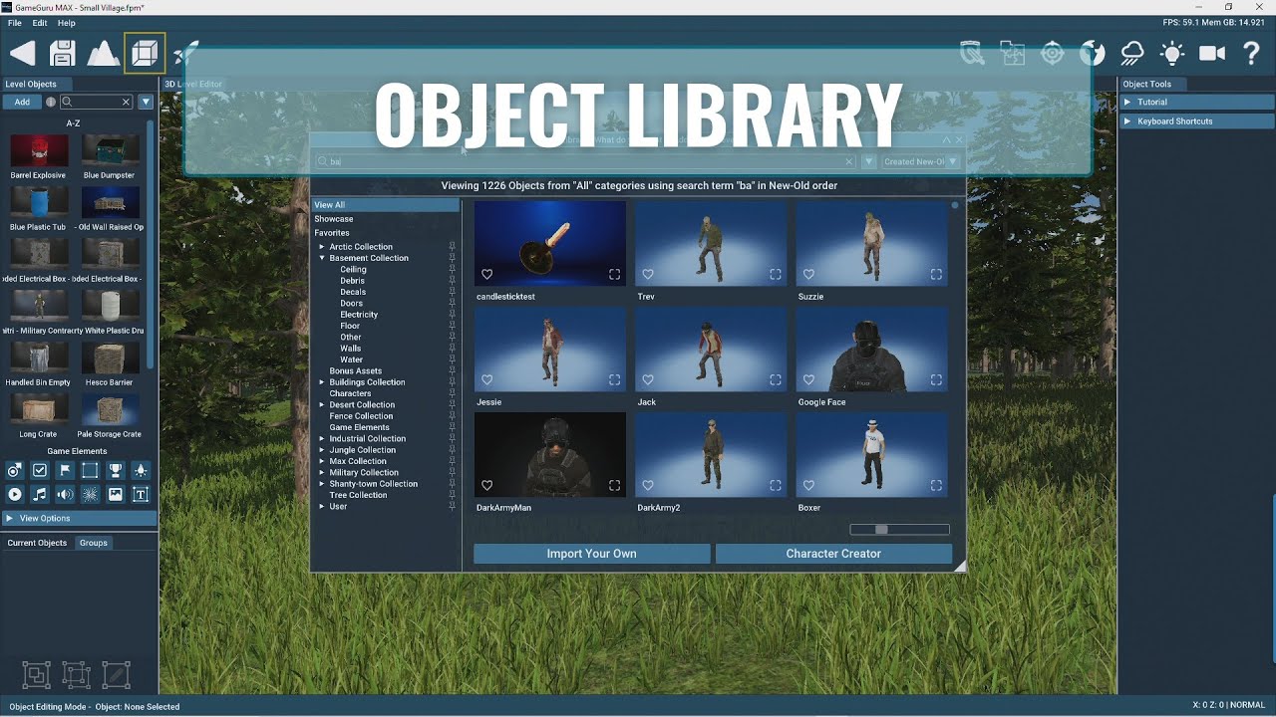
Task: Click the video camera icon
Action: 1212,53
